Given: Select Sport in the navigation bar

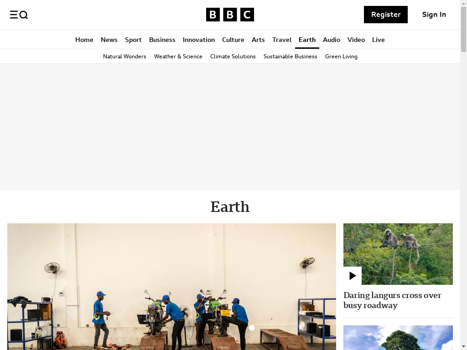Looking at the screenshot, I should point(133,40).
